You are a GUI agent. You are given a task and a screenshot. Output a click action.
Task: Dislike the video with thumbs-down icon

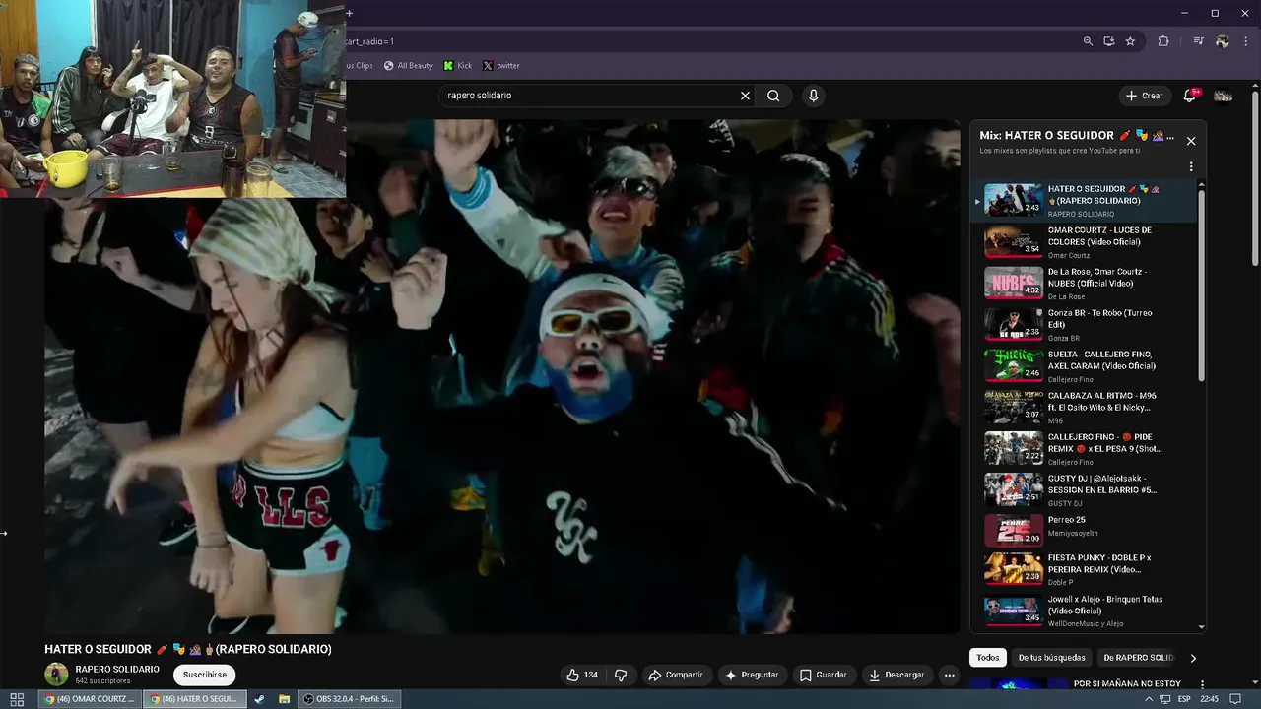click(621, 675)
